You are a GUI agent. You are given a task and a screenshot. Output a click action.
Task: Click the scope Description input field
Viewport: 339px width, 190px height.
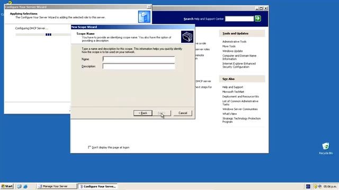click(139, 66)
